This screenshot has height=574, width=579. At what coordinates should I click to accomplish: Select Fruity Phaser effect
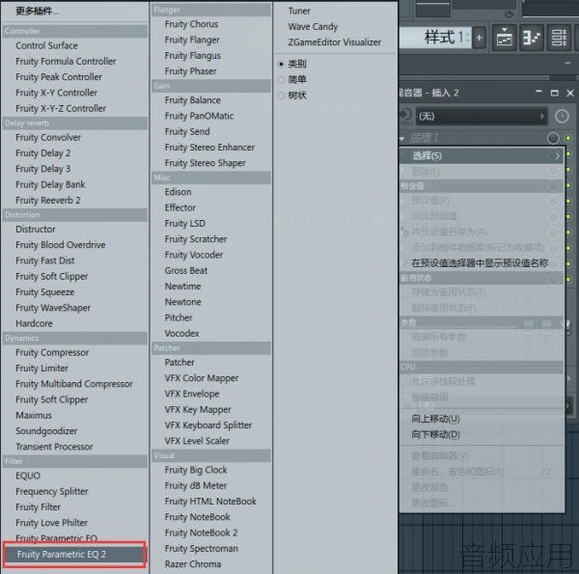(x=190, y=71)
